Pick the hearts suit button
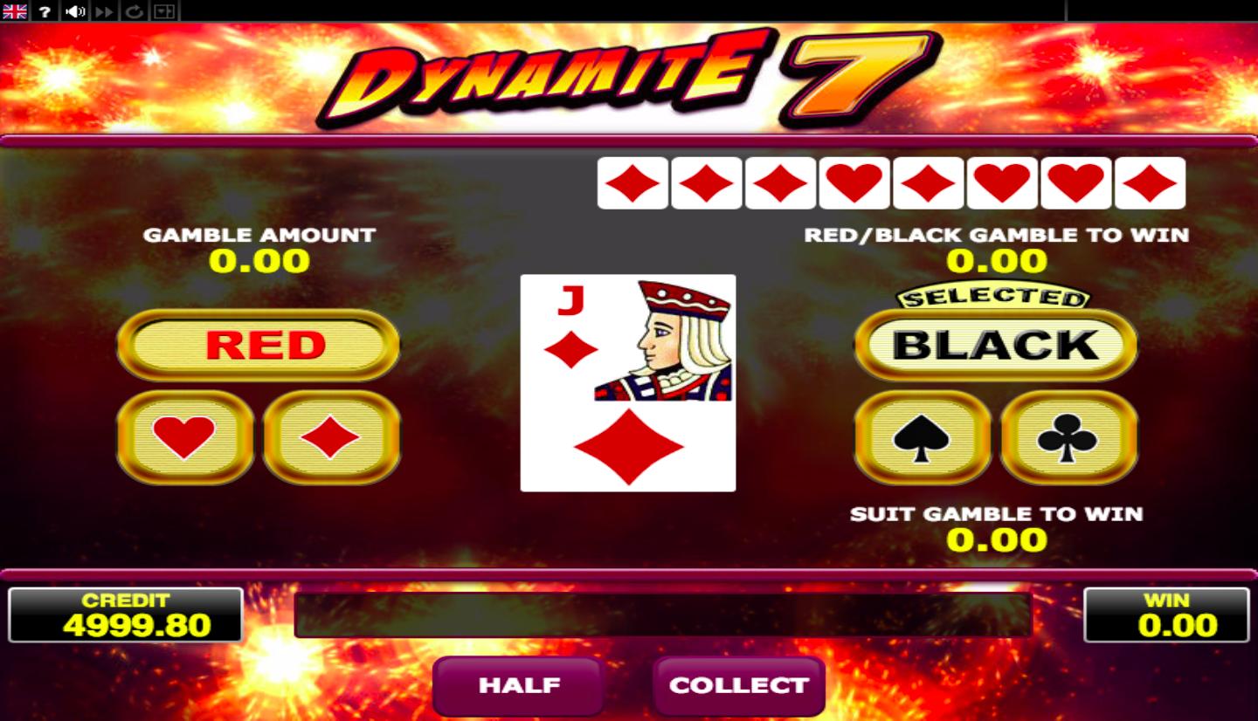The image size is (1258, 721). tap(185, 437)
